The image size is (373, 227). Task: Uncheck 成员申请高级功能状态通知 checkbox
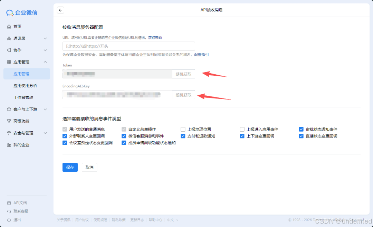click(124, 143)
